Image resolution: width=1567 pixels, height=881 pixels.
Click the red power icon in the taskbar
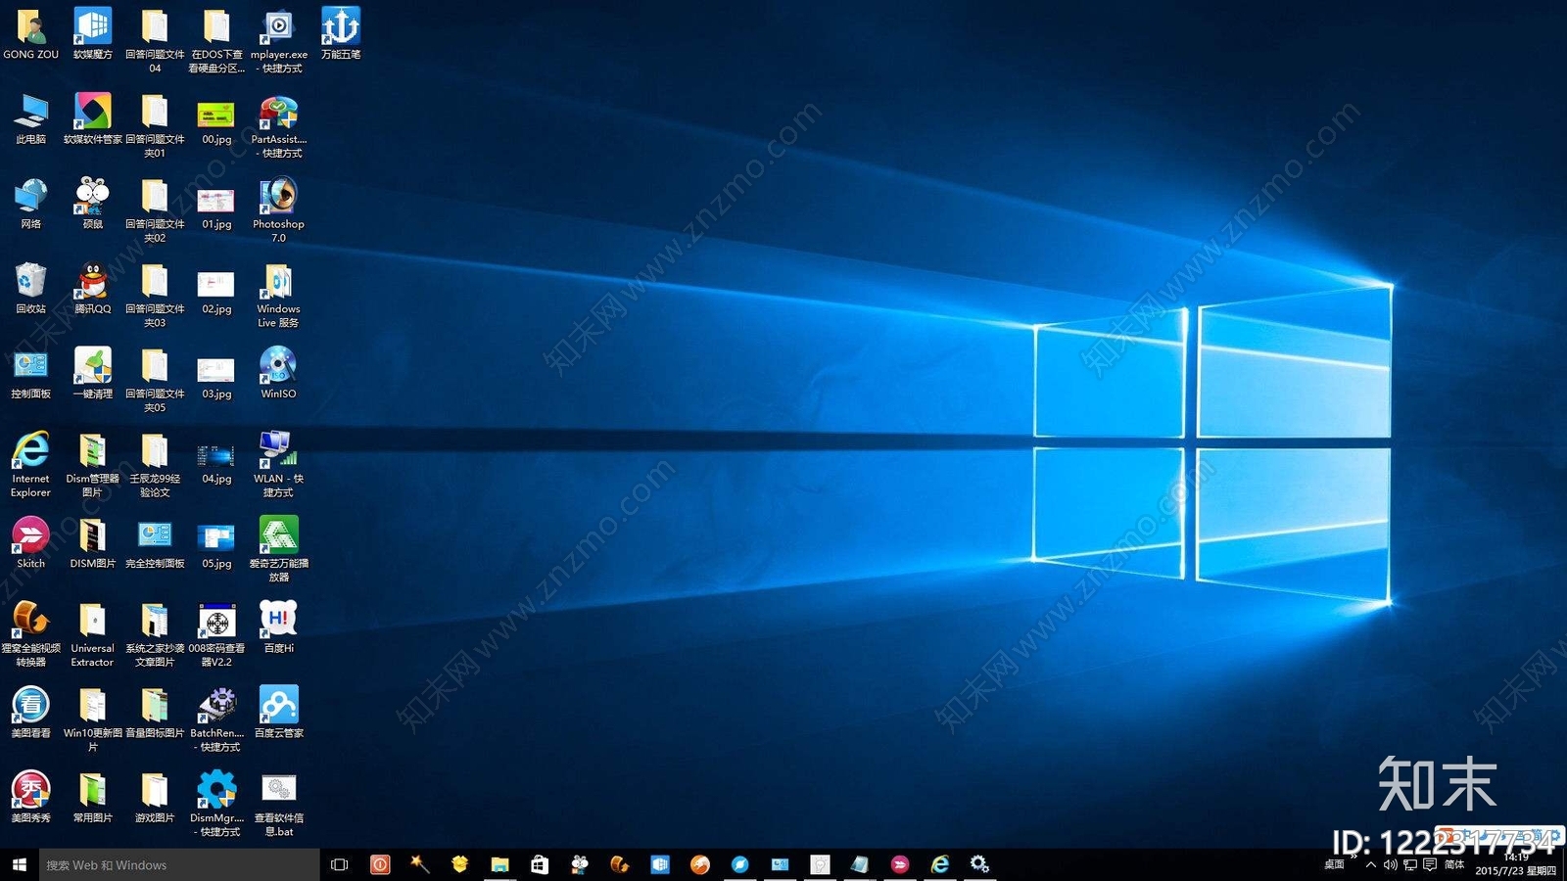pyautogui.click(x=380, y=864)
